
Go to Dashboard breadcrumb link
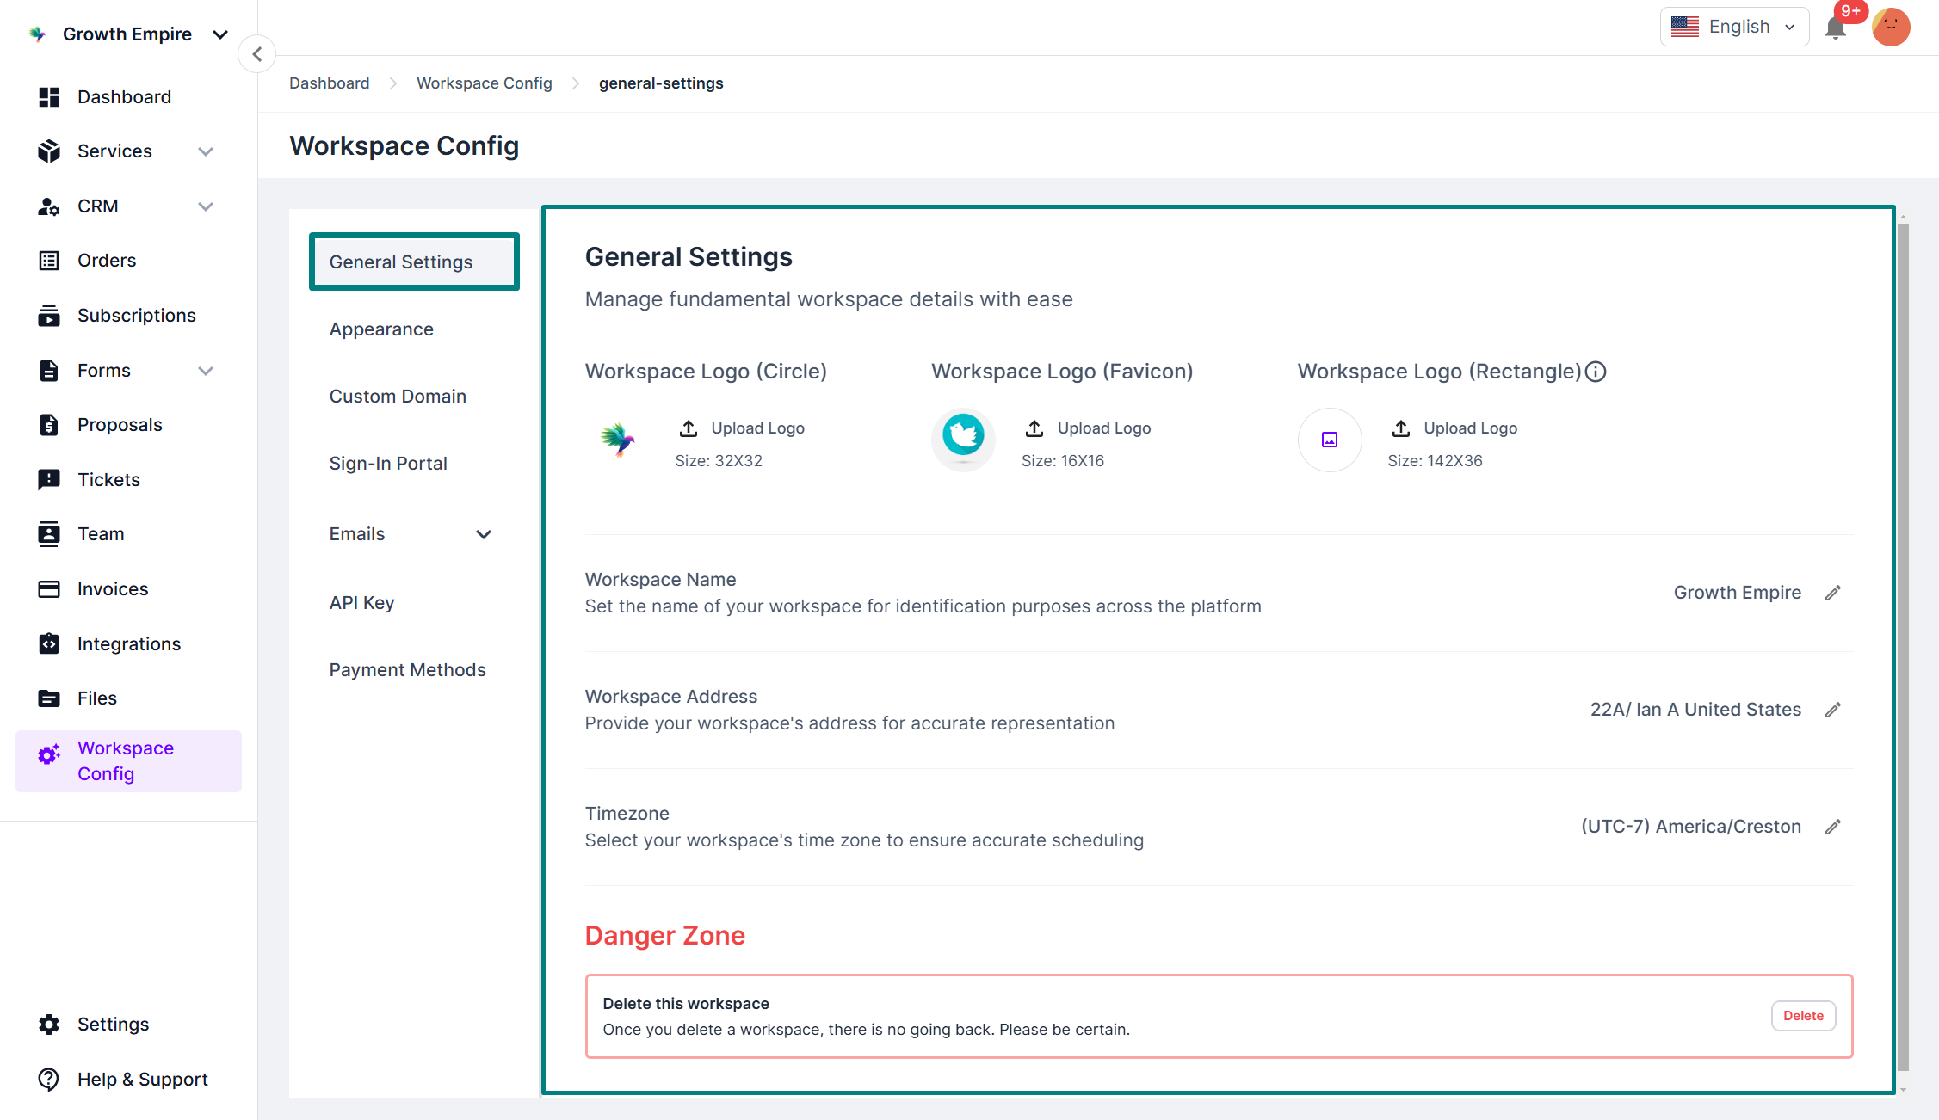coord(329,83)
